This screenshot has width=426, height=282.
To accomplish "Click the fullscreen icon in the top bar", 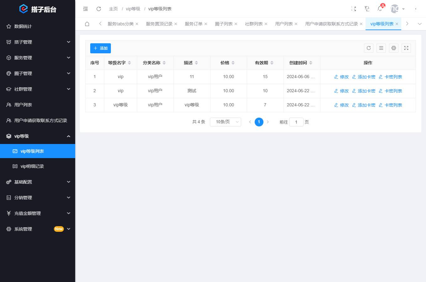I will pyautogui.click(x=353, y=9).
